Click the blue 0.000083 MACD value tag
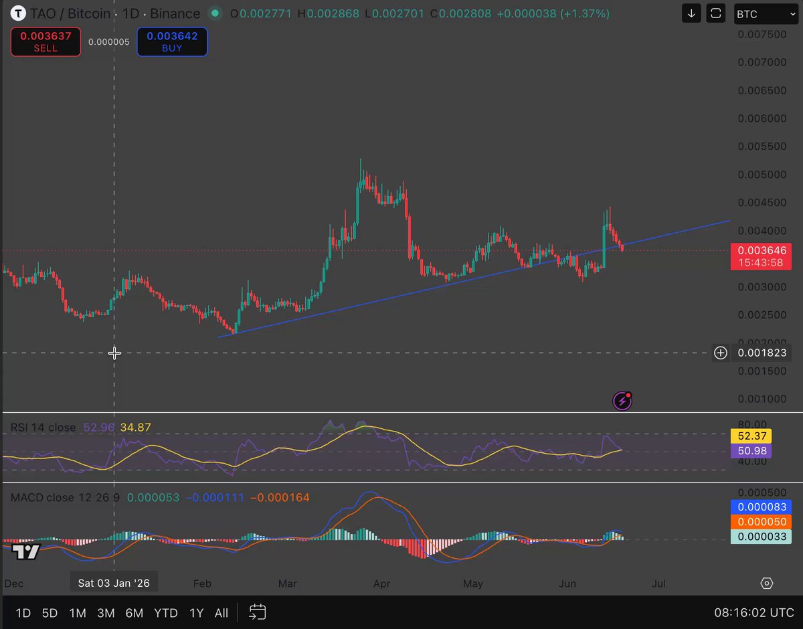This screenshot has width=803, height=629. click(x=763, y=507)
